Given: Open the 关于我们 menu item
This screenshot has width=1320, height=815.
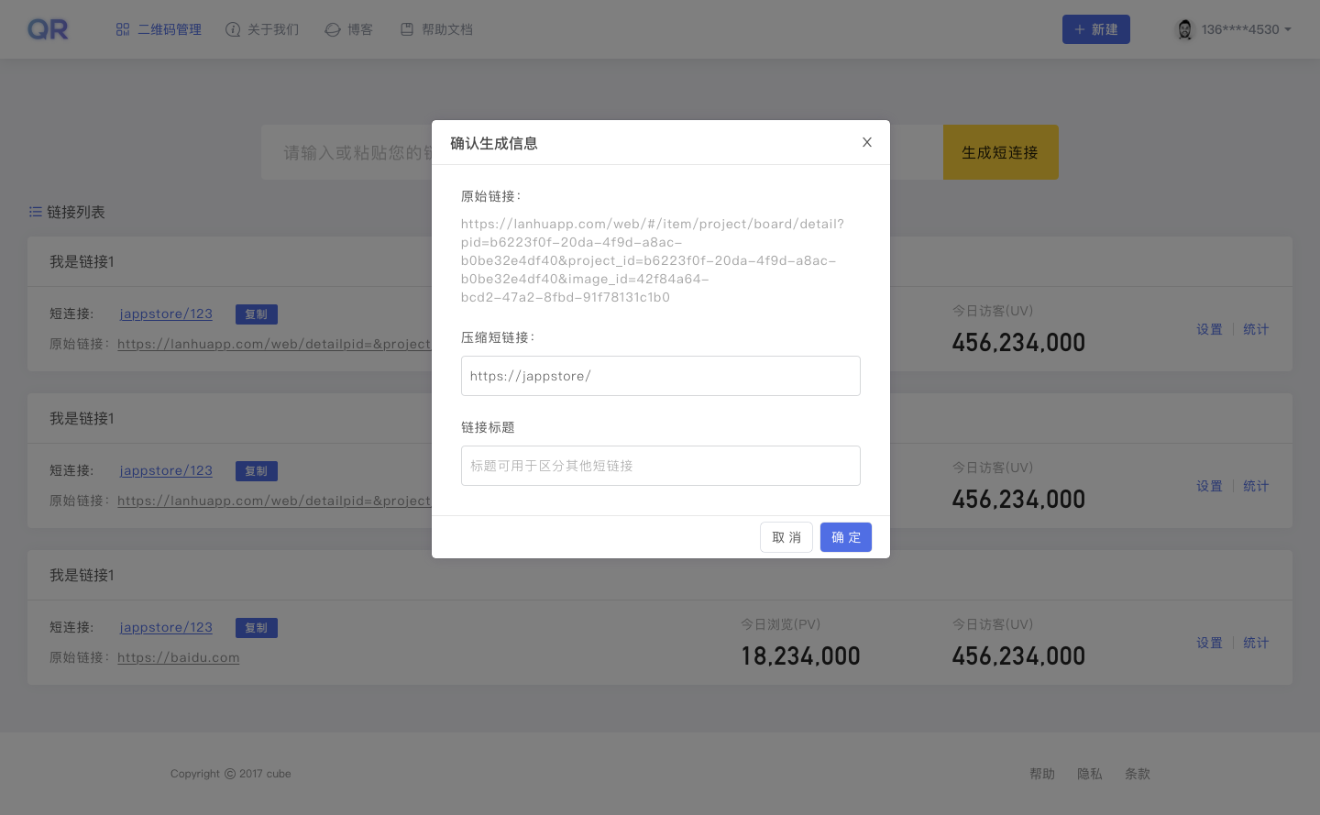Looking at the screenshot, I should click(272, 28).
